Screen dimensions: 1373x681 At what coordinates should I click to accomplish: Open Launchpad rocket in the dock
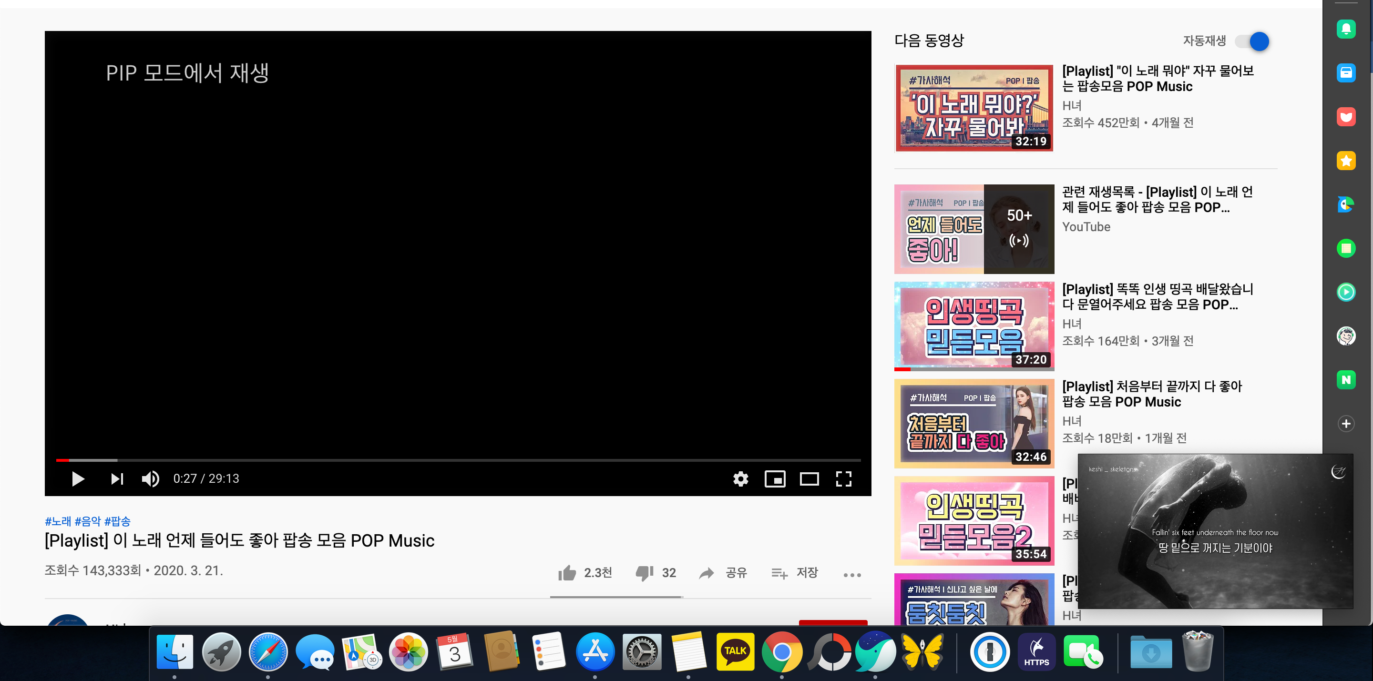pyautogui.click(x=221, y=651)
